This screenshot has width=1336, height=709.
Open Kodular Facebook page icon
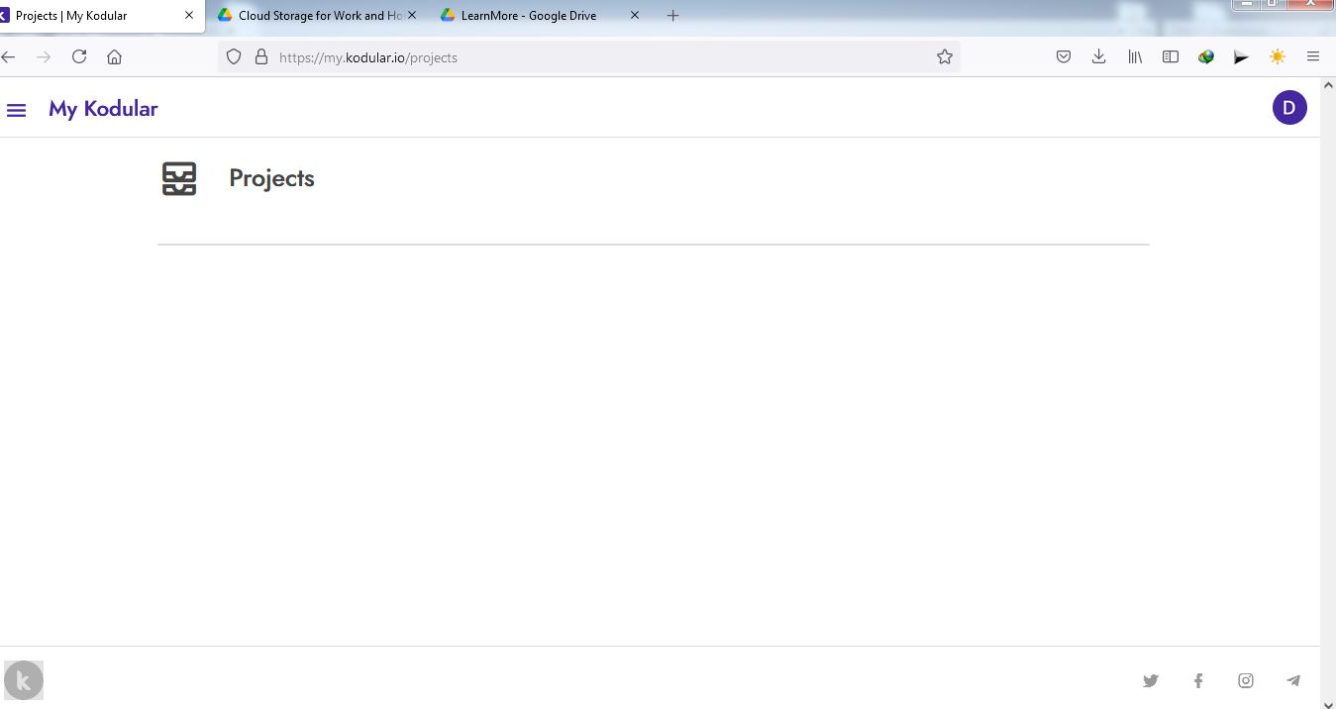[1198, 680]
